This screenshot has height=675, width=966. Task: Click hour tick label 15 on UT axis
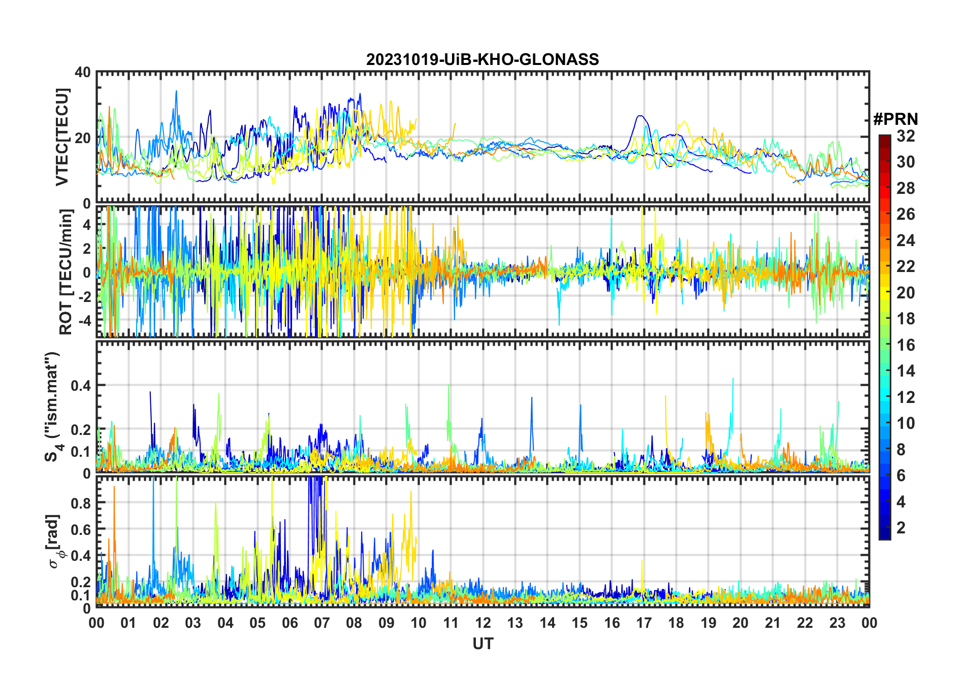[579, 623]
